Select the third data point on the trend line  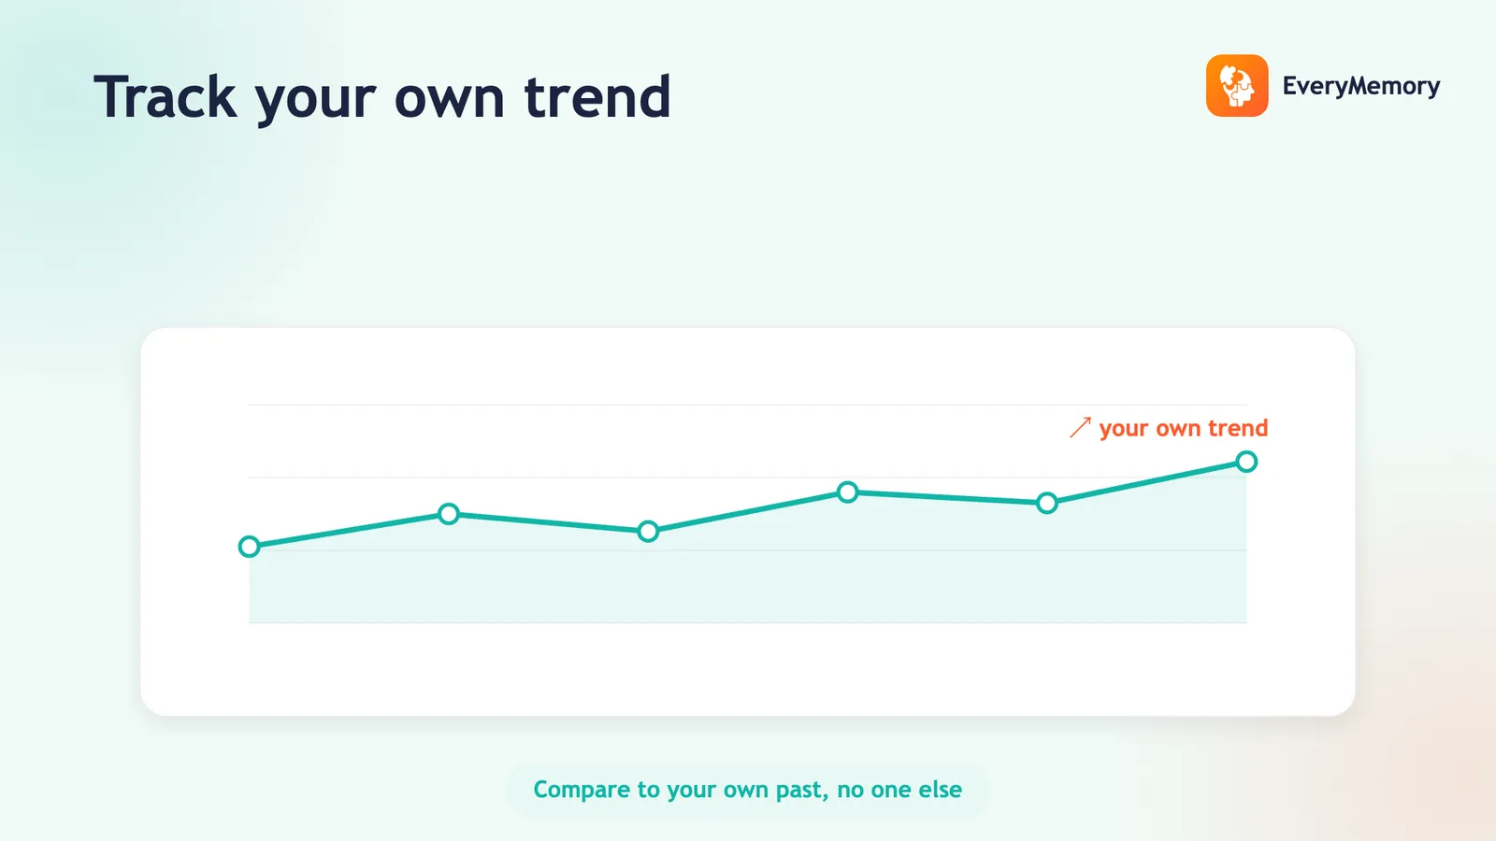tap(648, 532)
